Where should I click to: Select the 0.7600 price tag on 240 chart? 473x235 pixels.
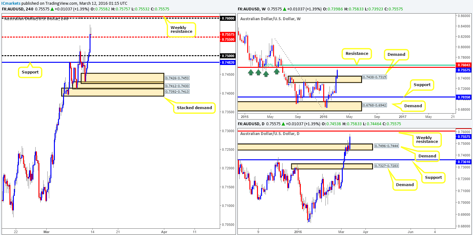pos(228,19)
